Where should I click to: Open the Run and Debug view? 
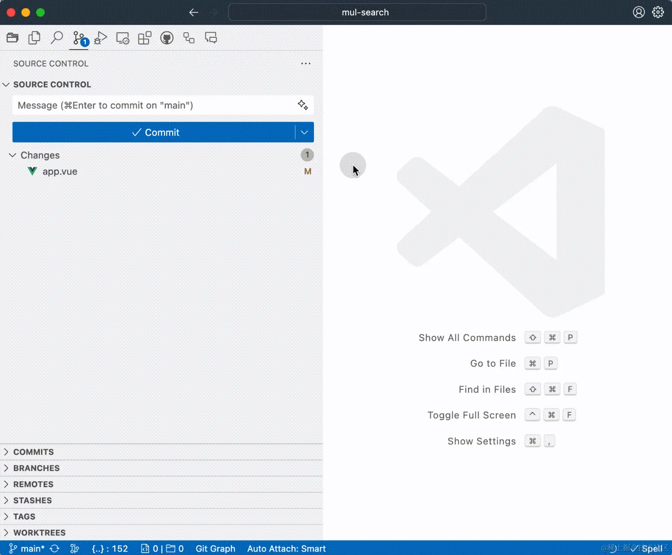(x=101, y=38)
